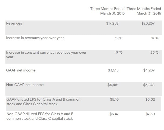Click the "Three Months Ended March 31, 2015" column header
Screen dimensions: 164x130
tap(107, 11)
